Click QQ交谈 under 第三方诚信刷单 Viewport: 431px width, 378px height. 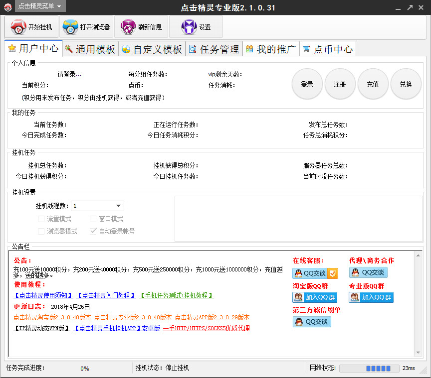[x=312, y=322]
